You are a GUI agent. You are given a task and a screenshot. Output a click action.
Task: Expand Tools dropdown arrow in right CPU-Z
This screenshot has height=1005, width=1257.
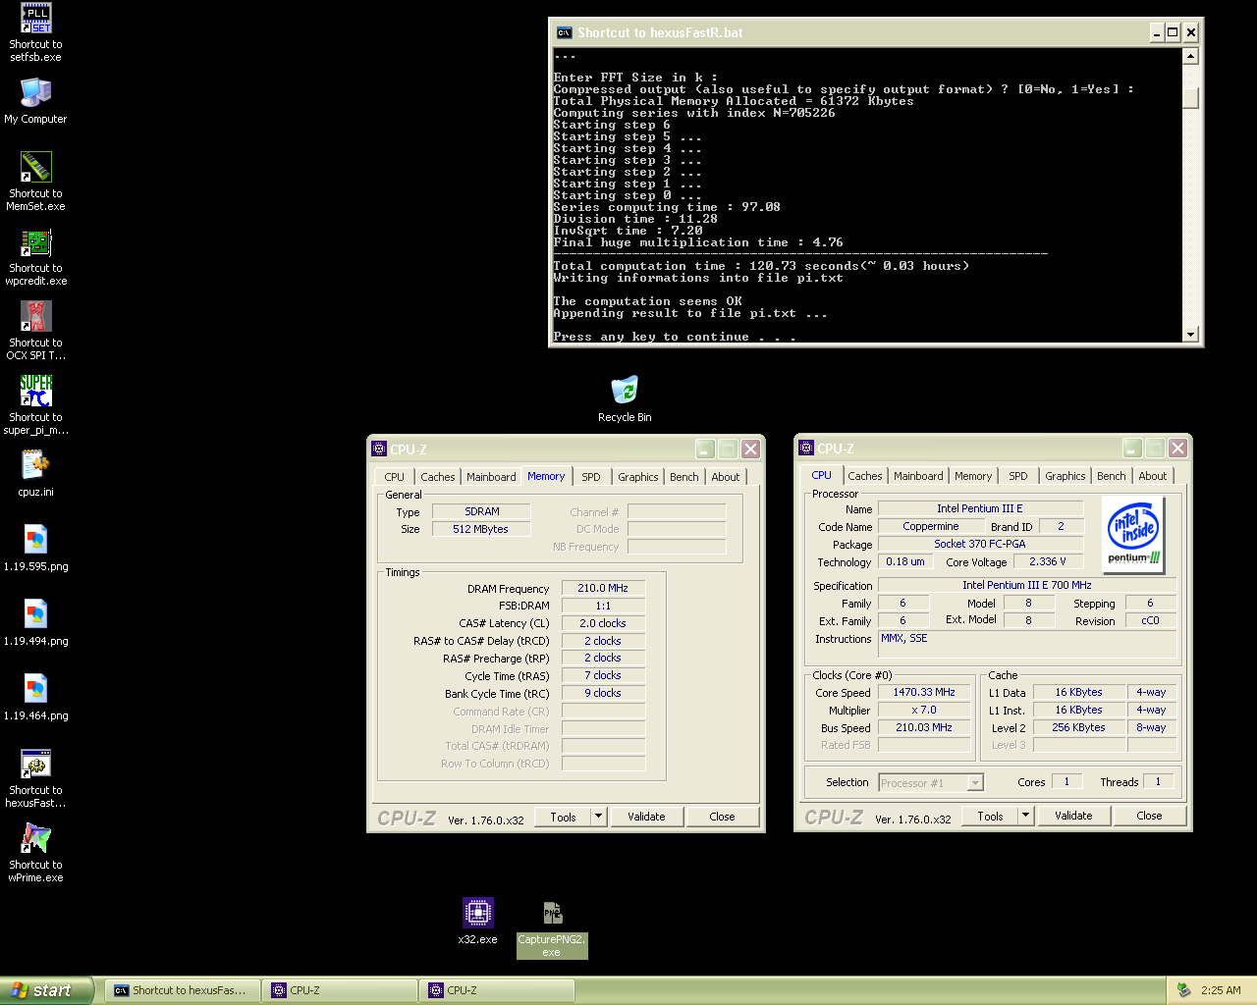pos(1026,816)
